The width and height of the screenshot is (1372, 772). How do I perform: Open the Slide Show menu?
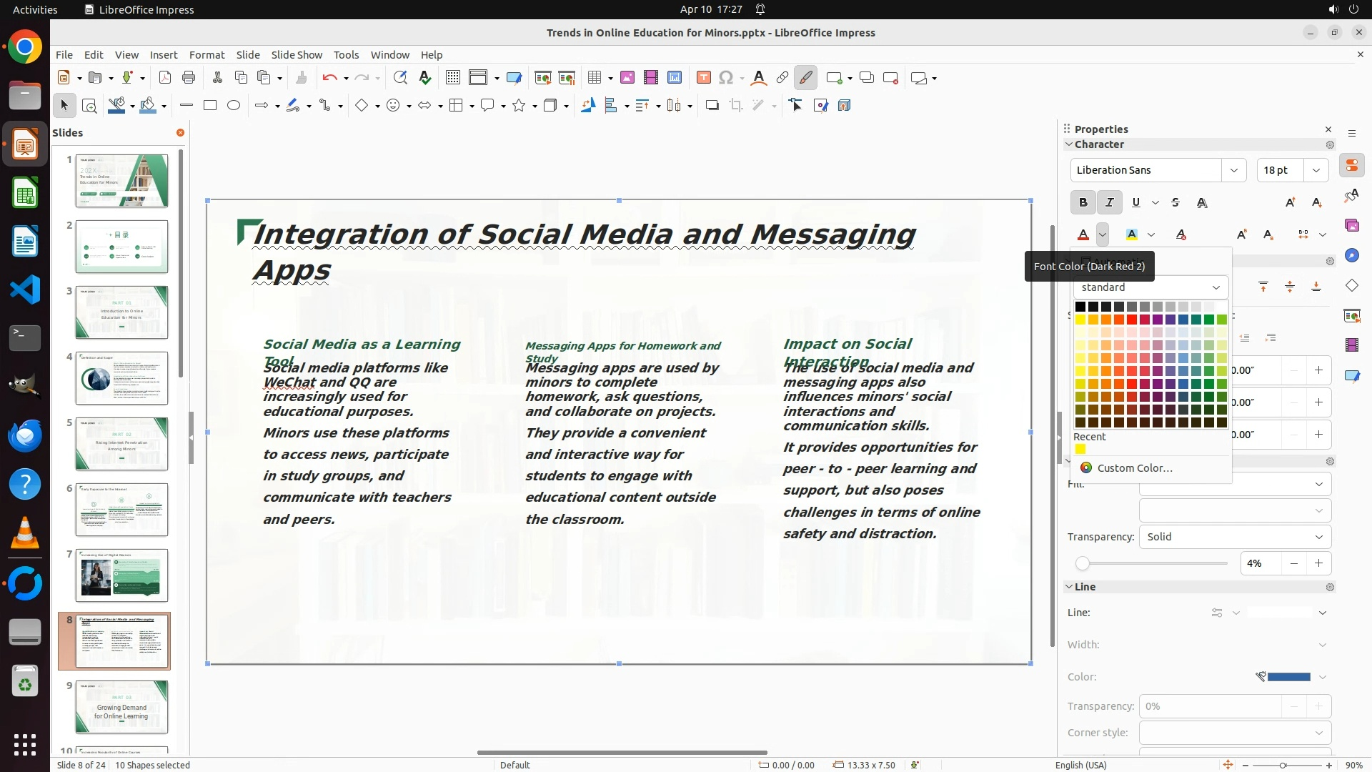(296, 55)
